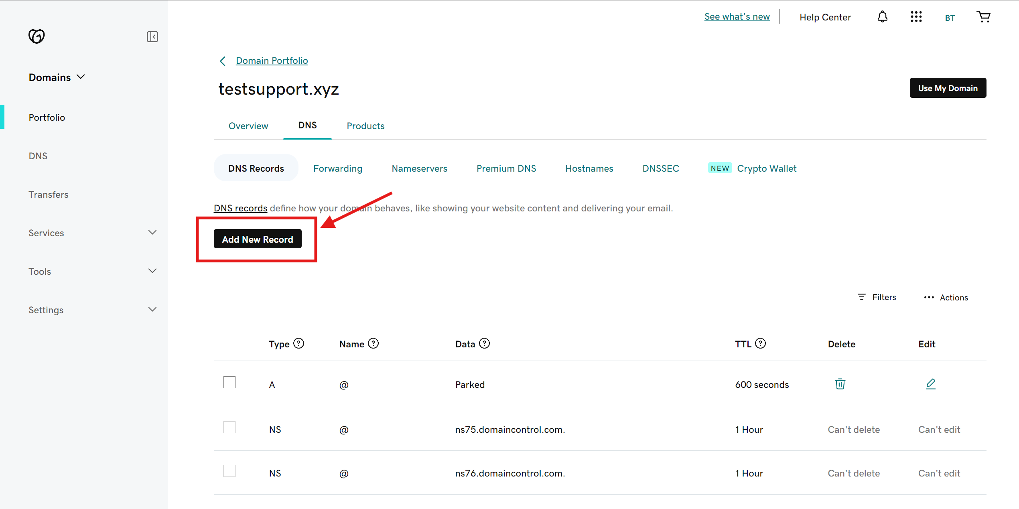1019x509 pixels.
Task: Click the ns76.domaincontrol.com. data cell
Action: (x=510, y=473)
